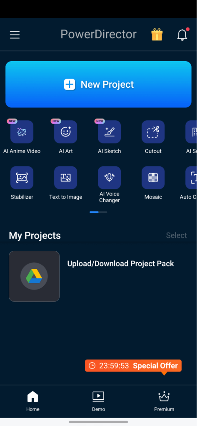Click the tools page indicator bar

[x=98, y=212]
